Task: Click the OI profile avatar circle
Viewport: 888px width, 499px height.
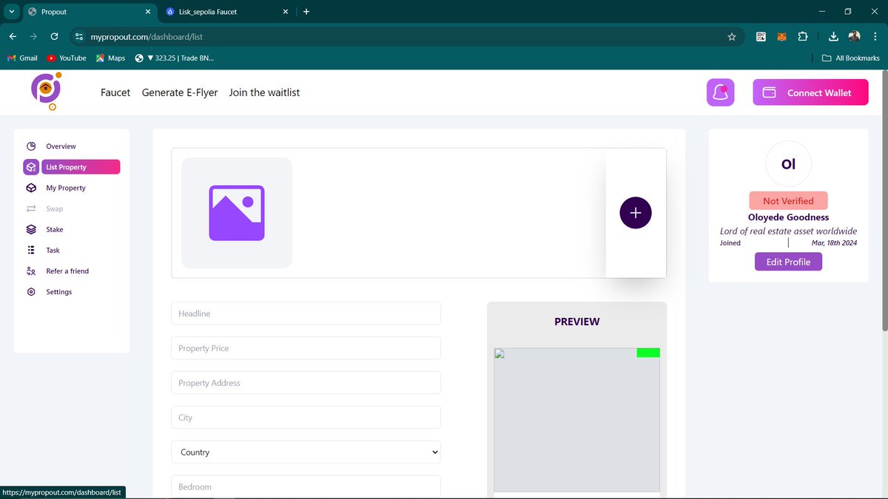Action: click(x=788, y=163)
